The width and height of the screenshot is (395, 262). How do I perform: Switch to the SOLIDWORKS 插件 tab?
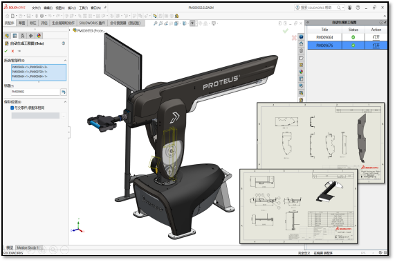pos(92,23)
